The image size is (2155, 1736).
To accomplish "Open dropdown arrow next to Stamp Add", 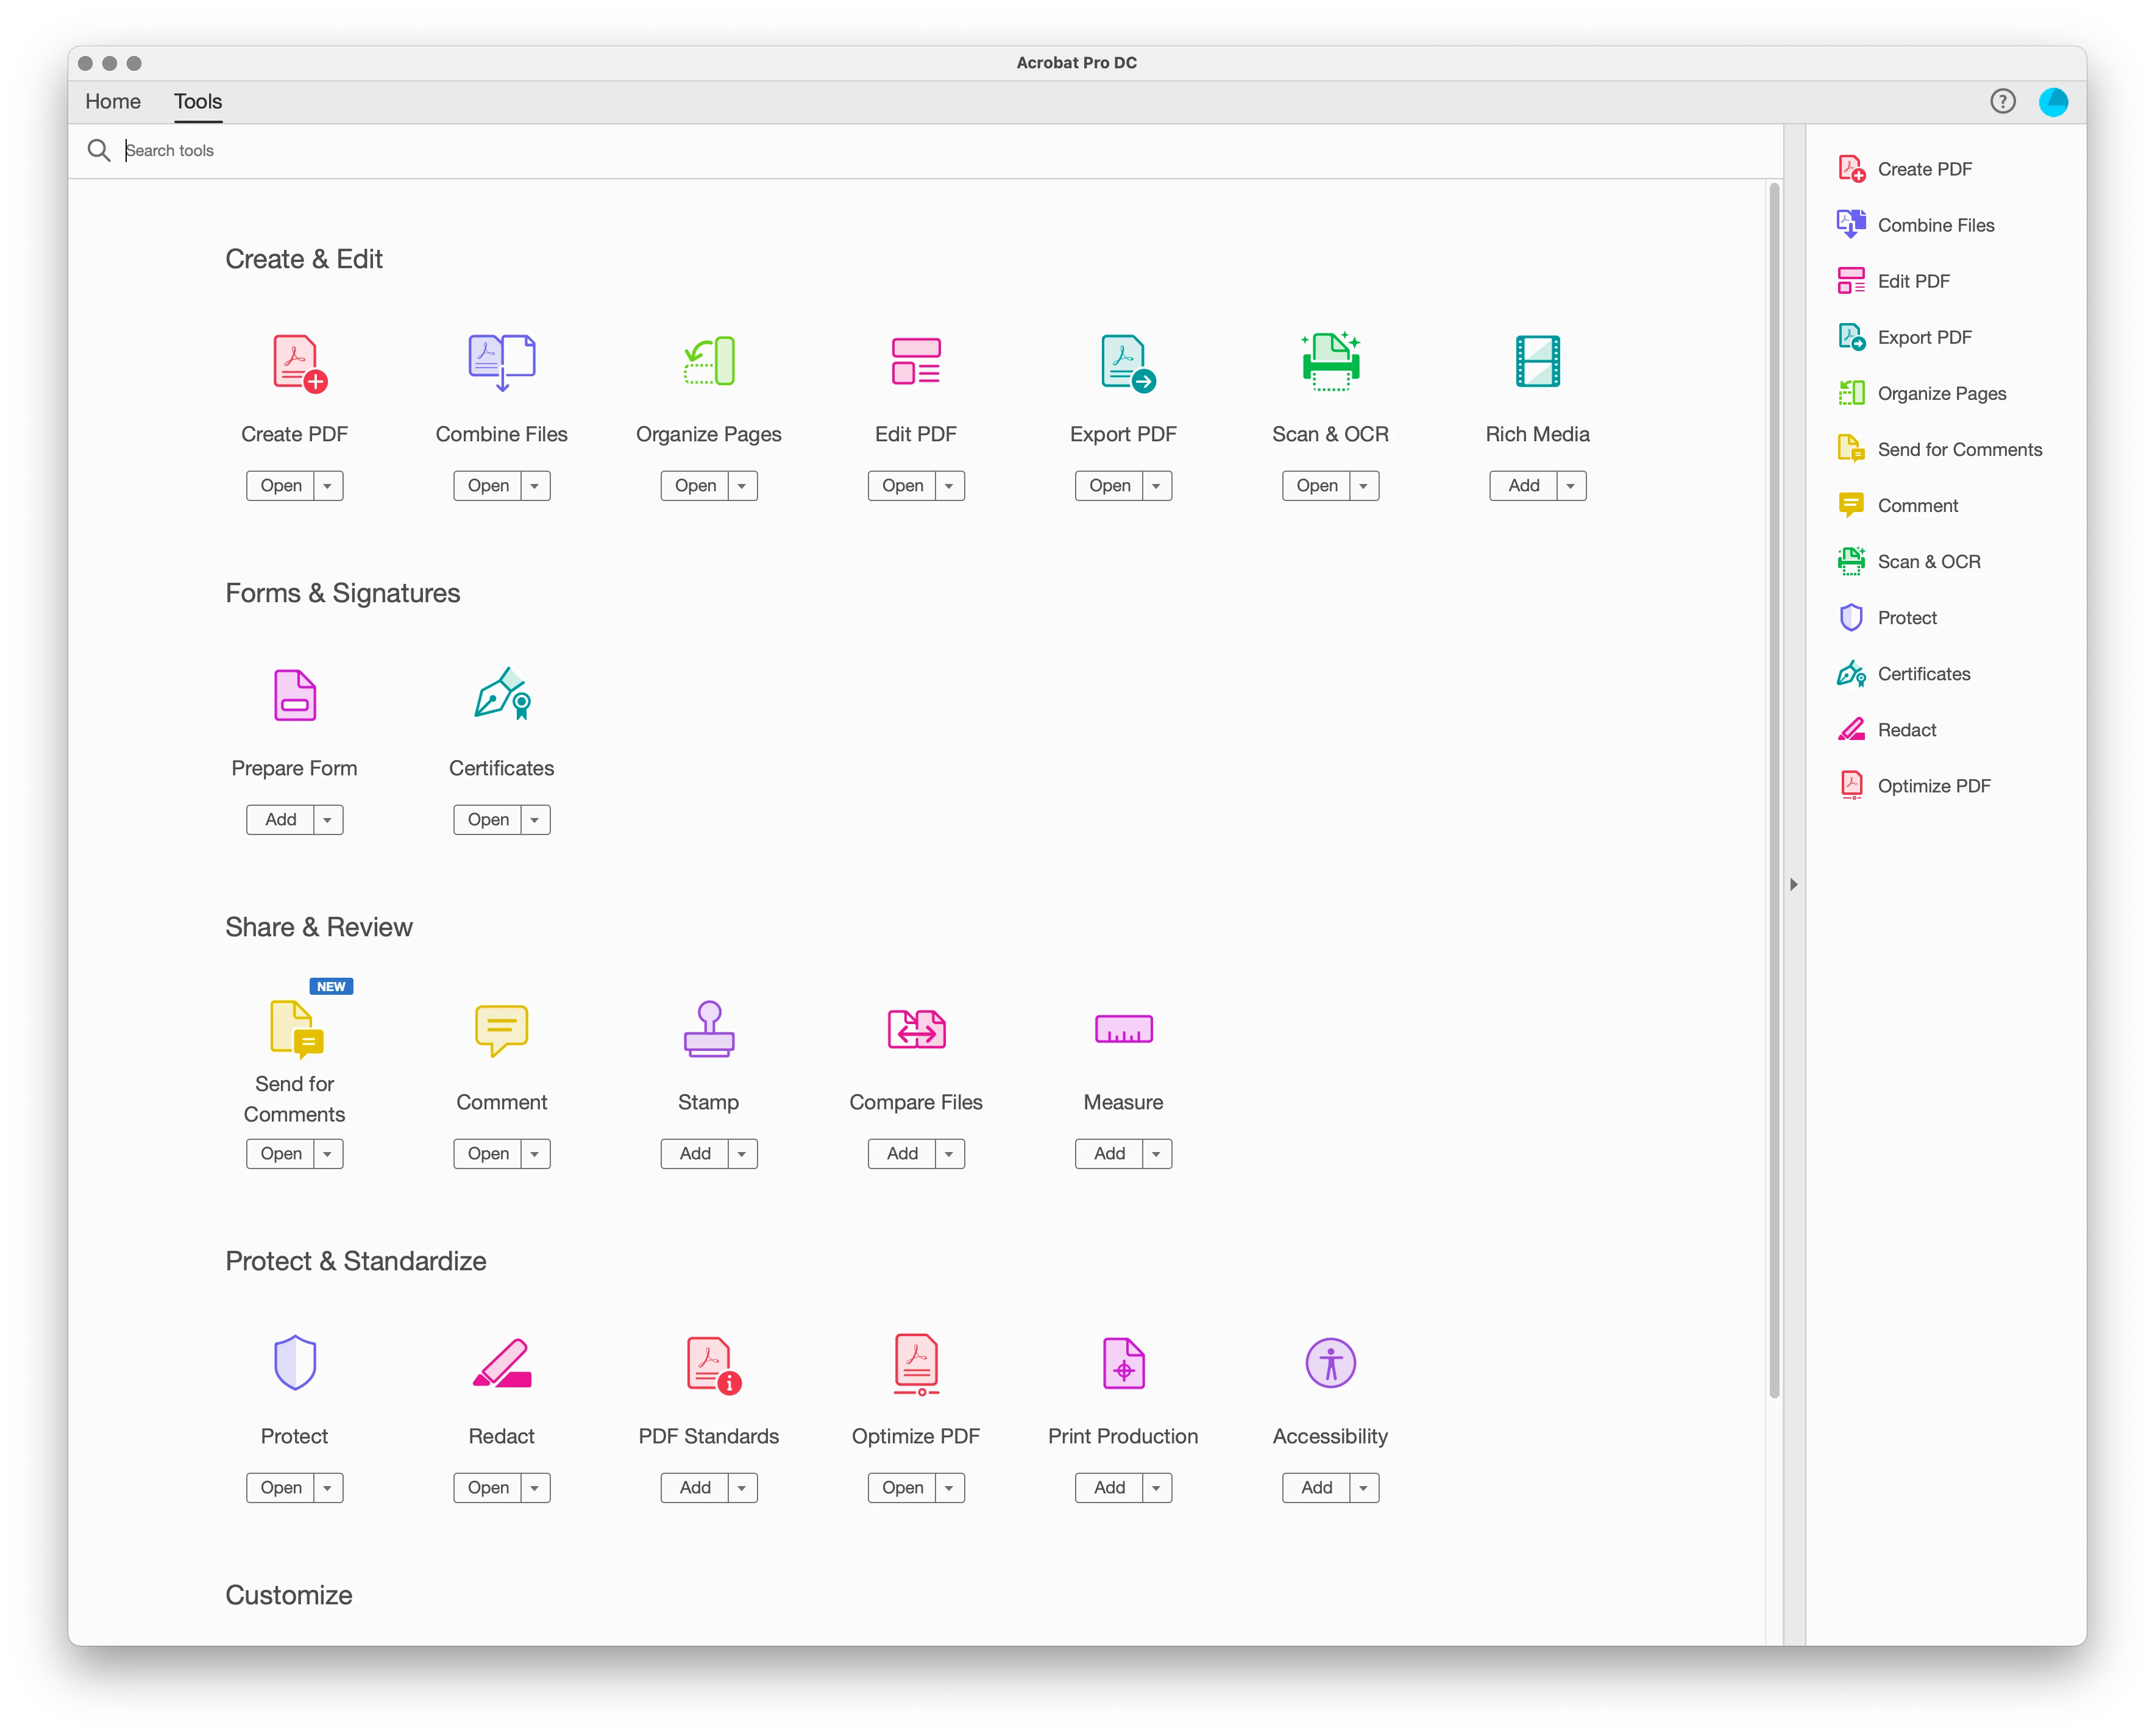I will [742, 1154].
